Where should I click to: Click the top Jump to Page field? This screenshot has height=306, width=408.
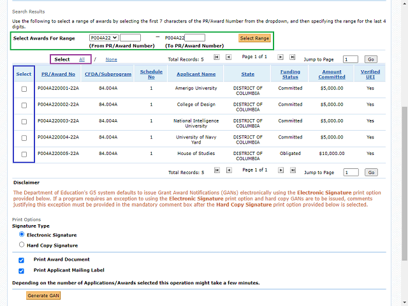(x=350, y=59)
